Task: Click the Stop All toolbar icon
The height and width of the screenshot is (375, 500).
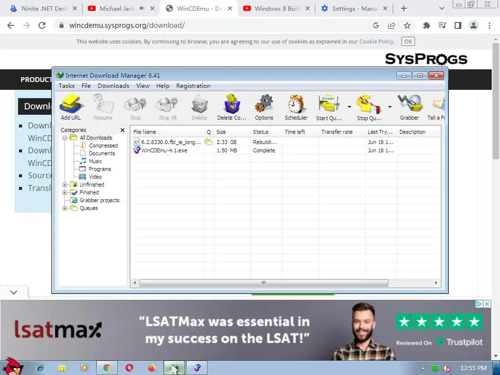Action: click(167, 107)
